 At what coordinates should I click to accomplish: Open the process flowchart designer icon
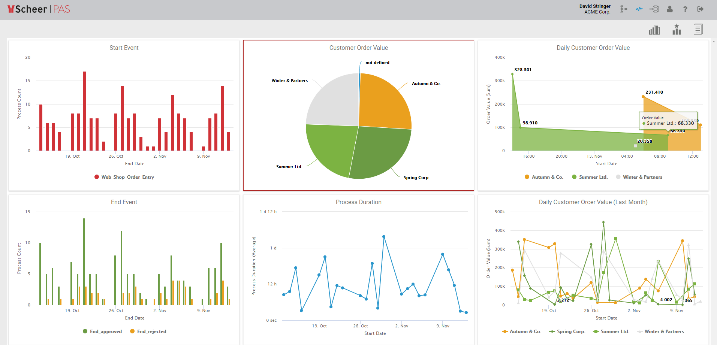click(x=623, y=9)
